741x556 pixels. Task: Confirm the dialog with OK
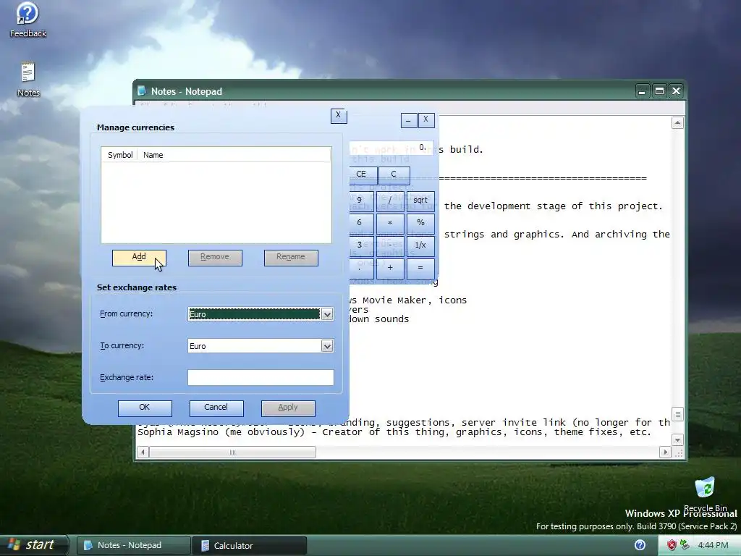[145, 408]
